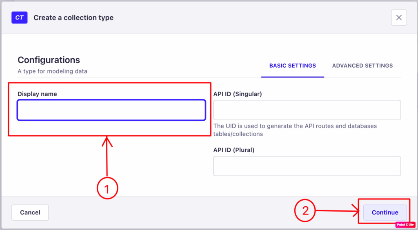Click into the API ID (Singular) field
This screenshot has width=418, height=230.
(307, 110)
